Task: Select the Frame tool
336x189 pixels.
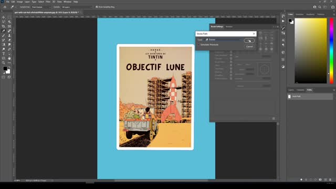Action: [x=9, y=26]
